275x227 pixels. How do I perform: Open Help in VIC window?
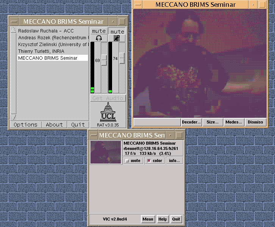[162, 219]
